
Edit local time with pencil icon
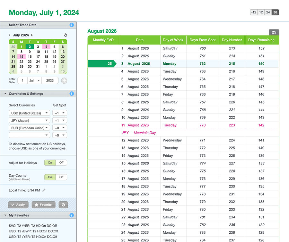click(x=44, y=190)
